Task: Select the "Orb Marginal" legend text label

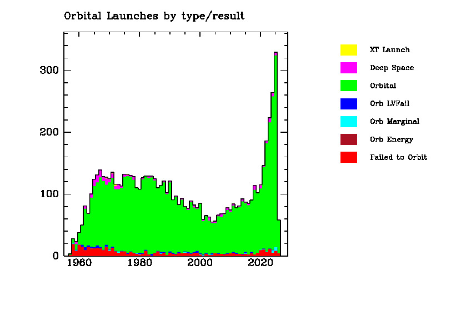Action: [x=394, y=121]
